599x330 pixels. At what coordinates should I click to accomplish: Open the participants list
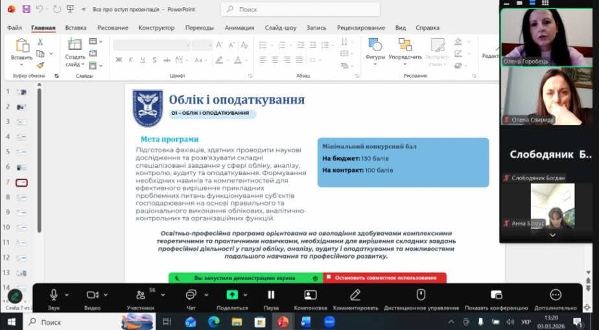[140, 295]
